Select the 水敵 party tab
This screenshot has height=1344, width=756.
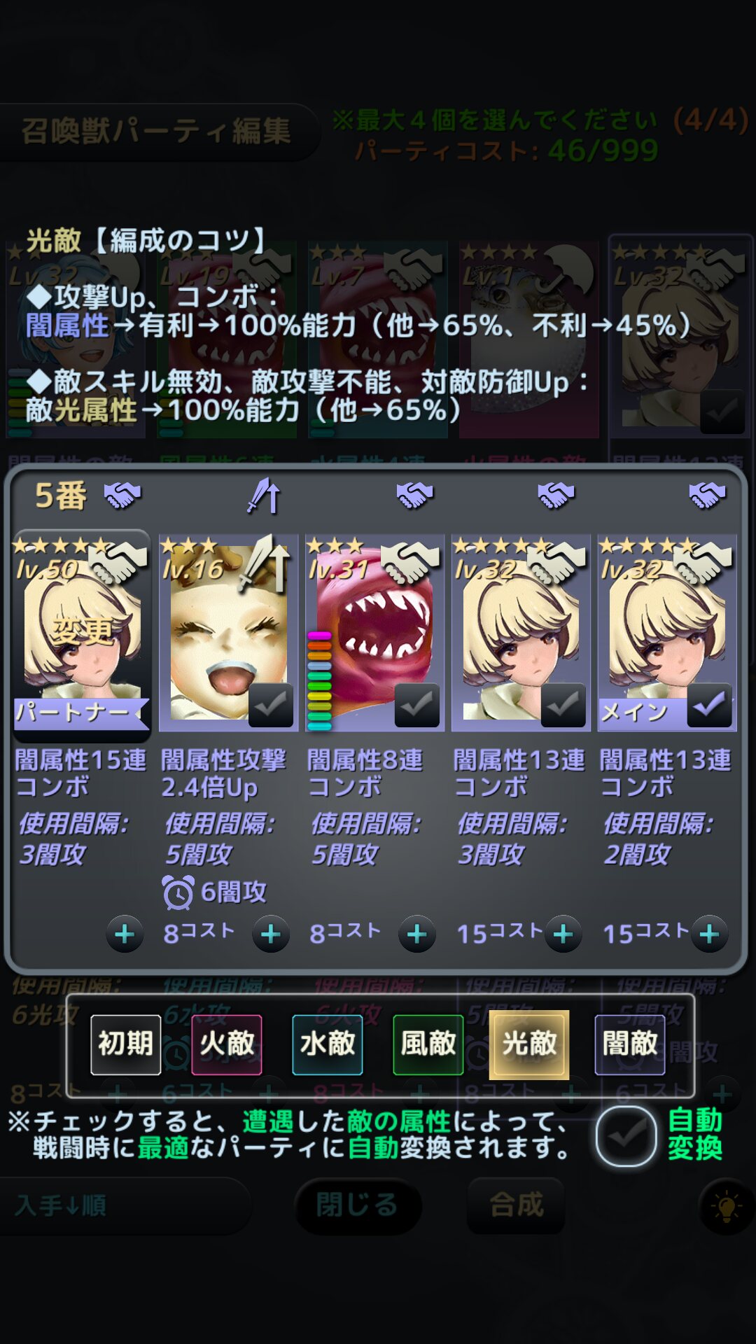point(328,1044)
